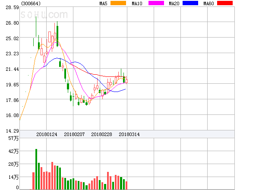Select the MA5 legend label
Screen dimensions: 259x190
103,3
